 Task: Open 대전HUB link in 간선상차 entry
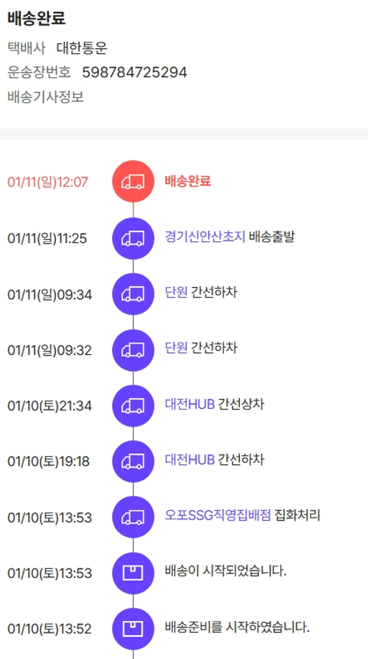click(x=190, y=405)
